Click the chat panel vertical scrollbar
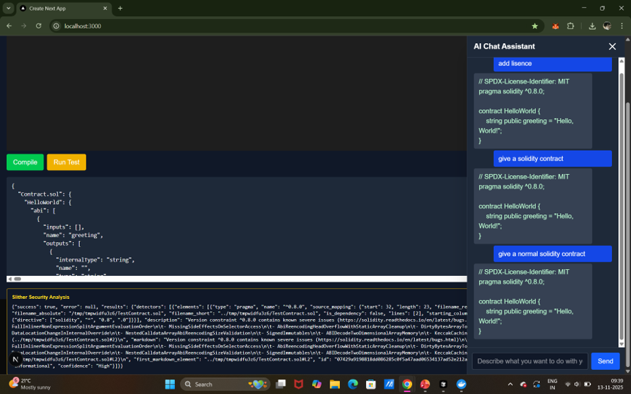The height and width of the screenshot is (394, 631). coord(622,205)
